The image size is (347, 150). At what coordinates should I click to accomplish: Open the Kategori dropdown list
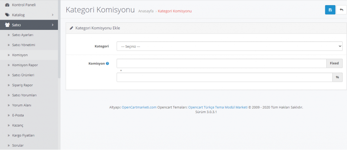click(229, 46)
